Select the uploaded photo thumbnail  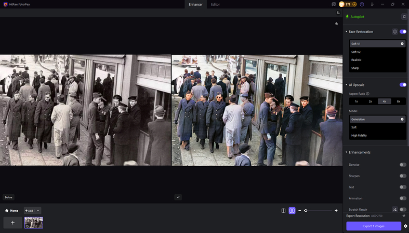[x=34, y=223]
